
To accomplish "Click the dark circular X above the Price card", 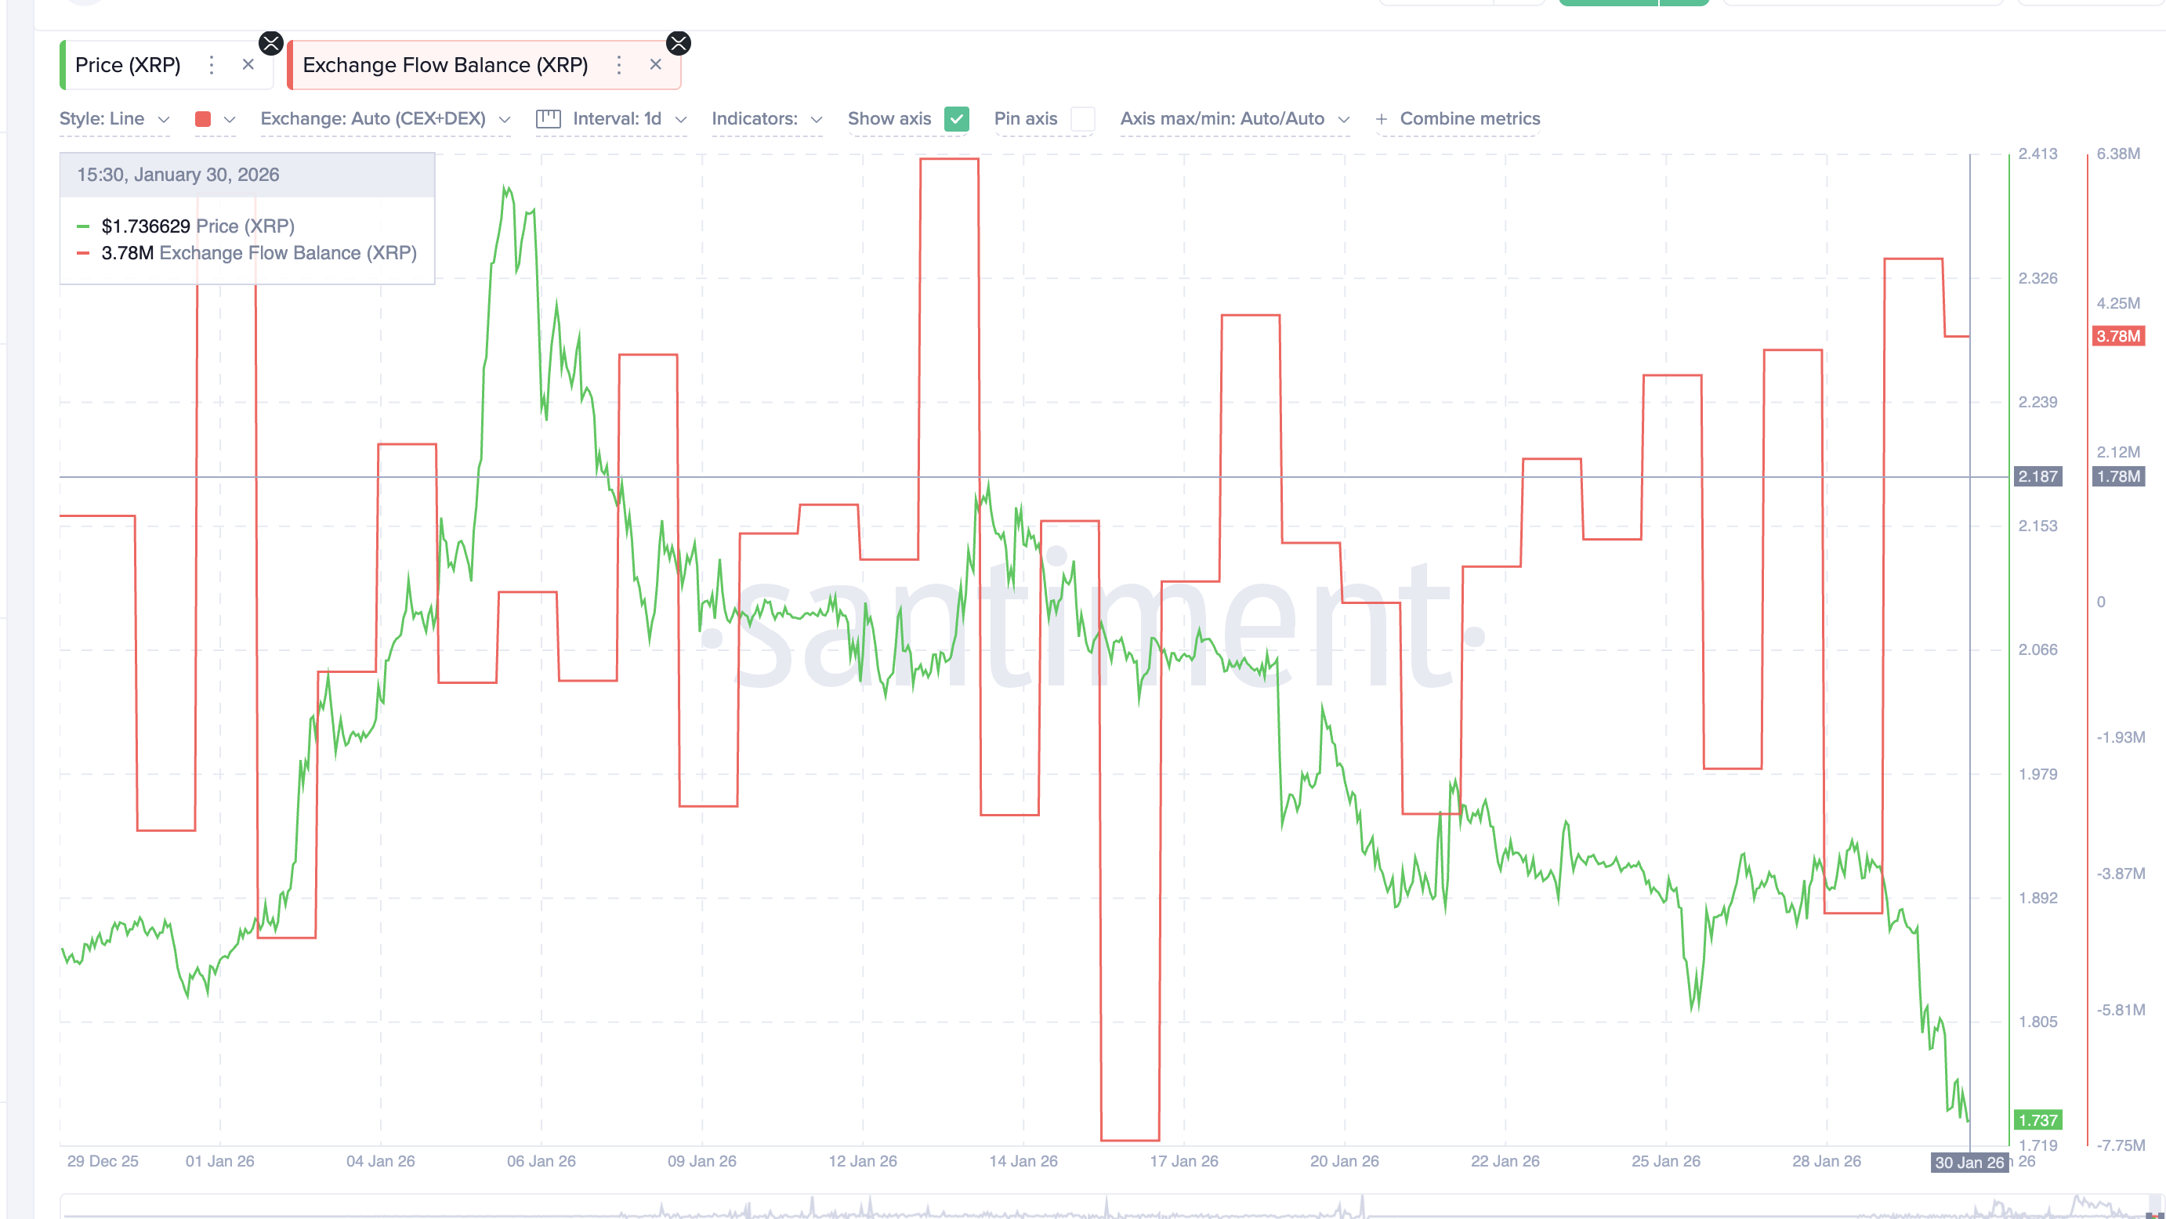I will pos(271,43).
